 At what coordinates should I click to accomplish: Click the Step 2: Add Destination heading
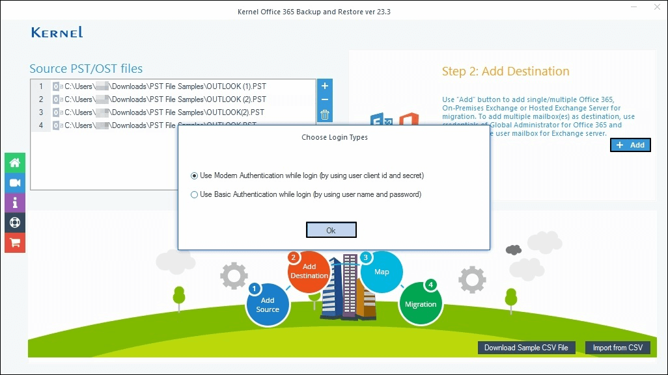click(505, 71)
